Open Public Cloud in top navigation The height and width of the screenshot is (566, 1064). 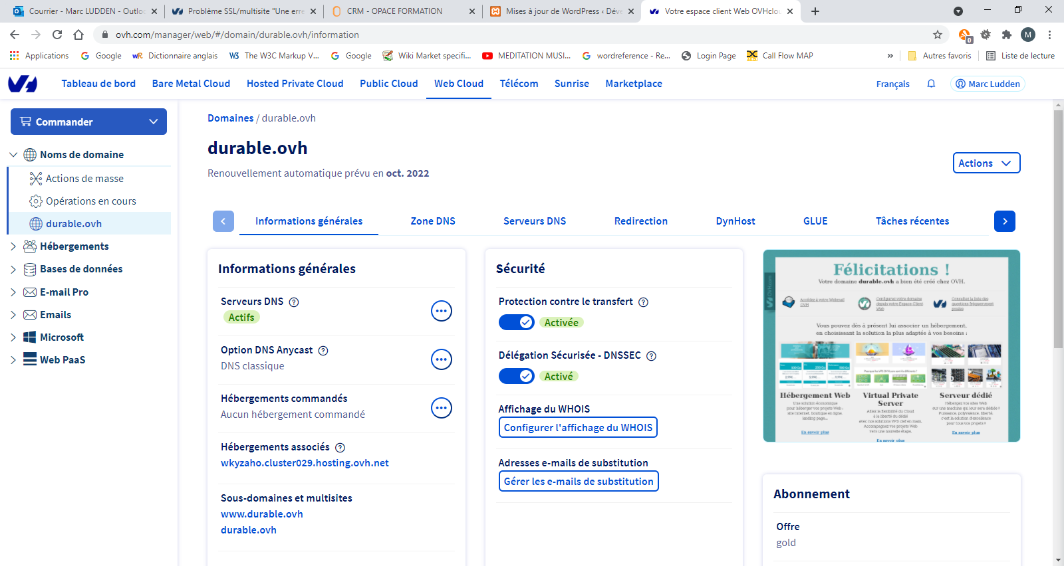pos(388,84)
